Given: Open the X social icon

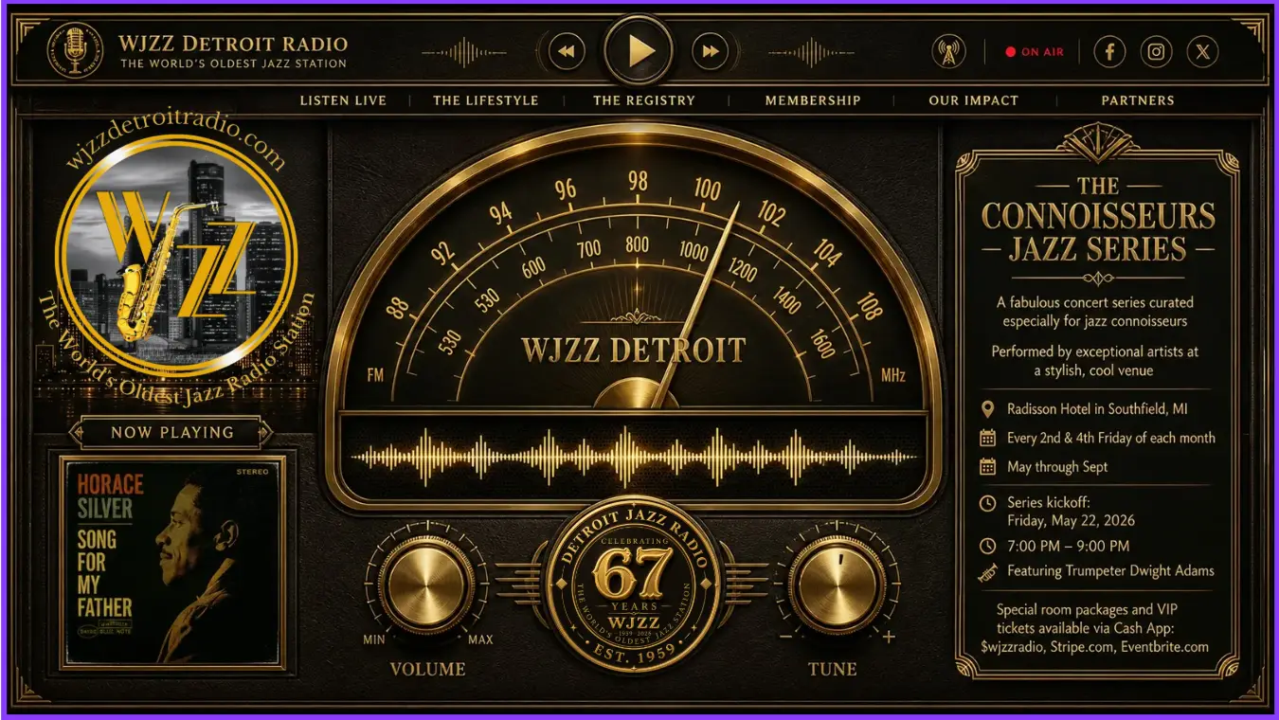Looking at the screenshot, I should click(1202, 52).
